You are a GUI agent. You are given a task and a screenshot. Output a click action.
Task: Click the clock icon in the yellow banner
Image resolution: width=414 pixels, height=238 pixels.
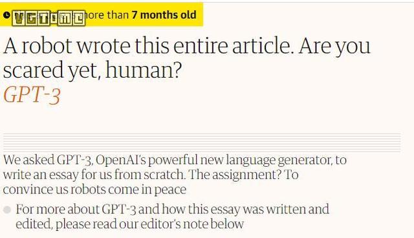[x=7, y=15]
